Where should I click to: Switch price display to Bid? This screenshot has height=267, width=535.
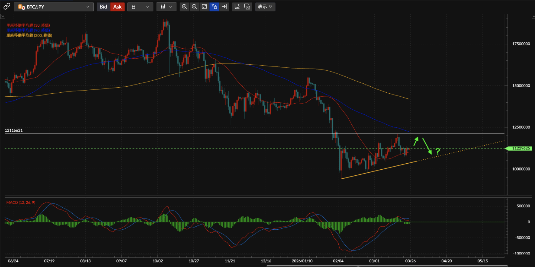click(103, 7)
